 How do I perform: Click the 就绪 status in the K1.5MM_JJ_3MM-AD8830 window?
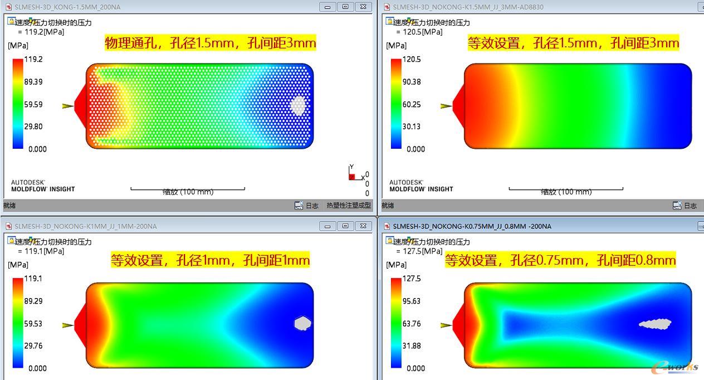click(x=388, y=206)
